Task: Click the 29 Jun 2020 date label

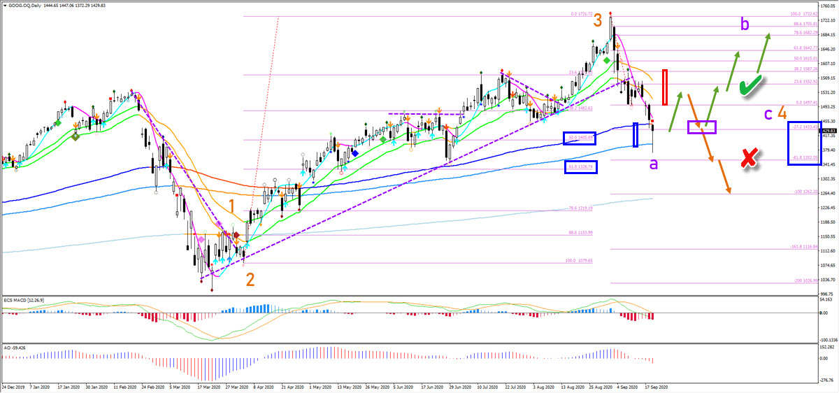Action: (459, 387)
